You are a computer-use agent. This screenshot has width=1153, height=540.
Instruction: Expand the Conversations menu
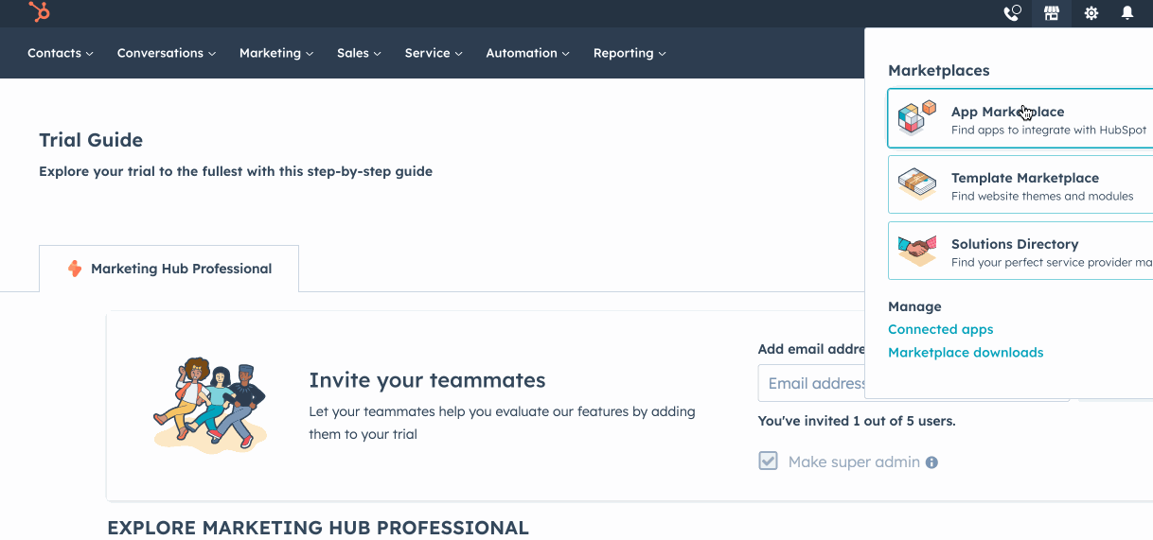[x=167, y=53]
